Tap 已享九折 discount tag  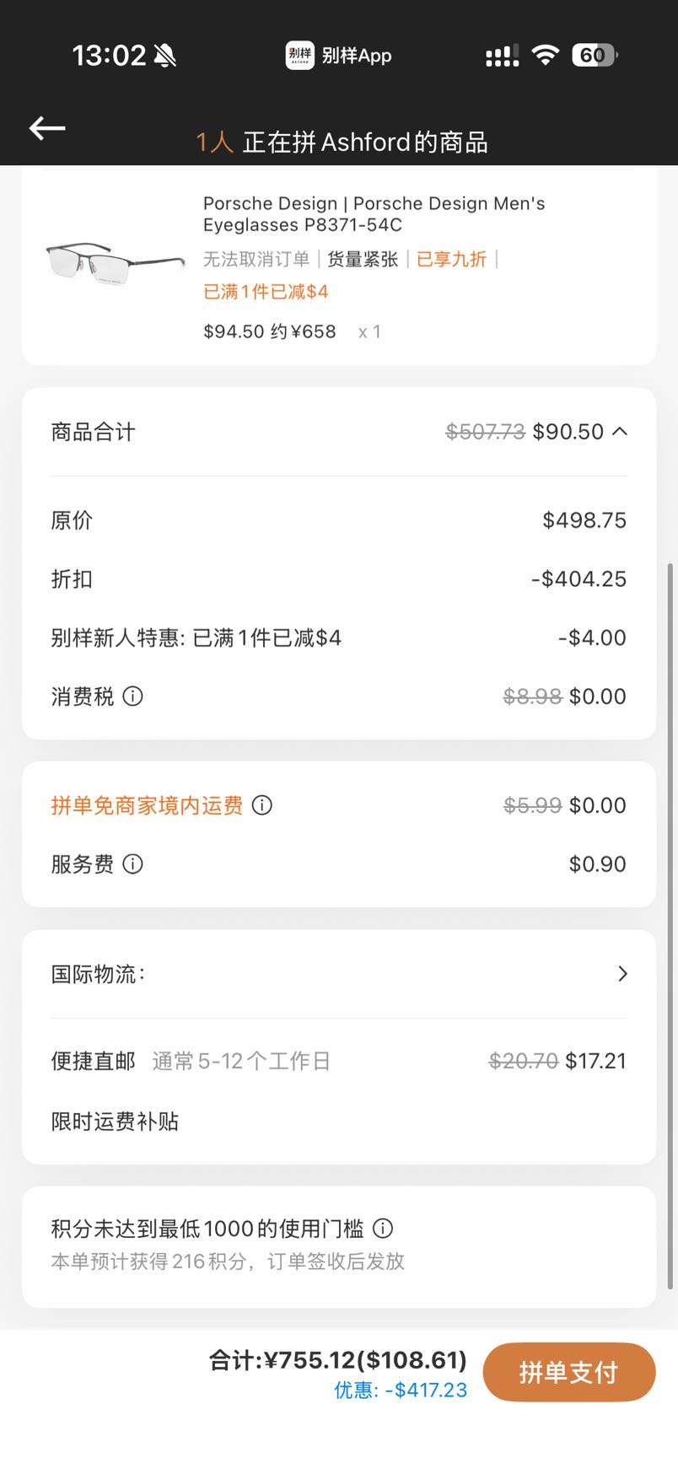point(451,260)
